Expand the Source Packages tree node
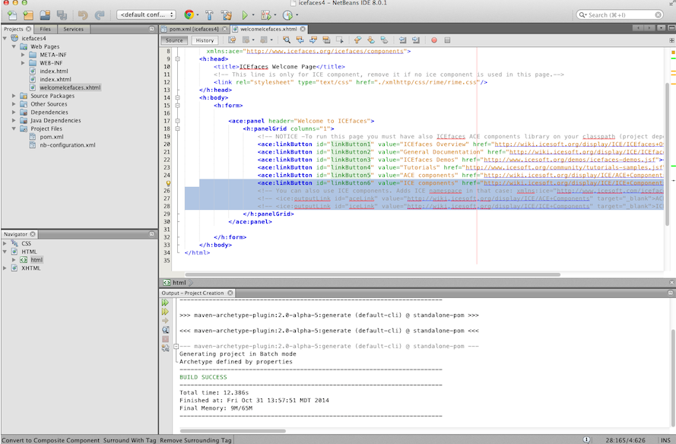 coord(14,96)
